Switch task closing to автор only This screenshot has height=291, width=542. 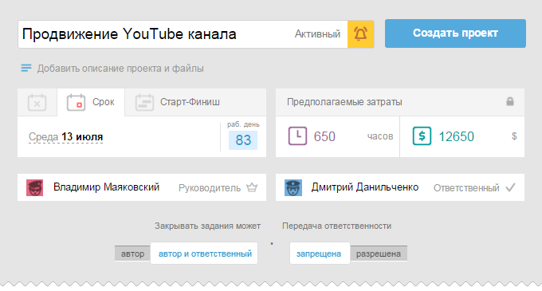point(133,254)
